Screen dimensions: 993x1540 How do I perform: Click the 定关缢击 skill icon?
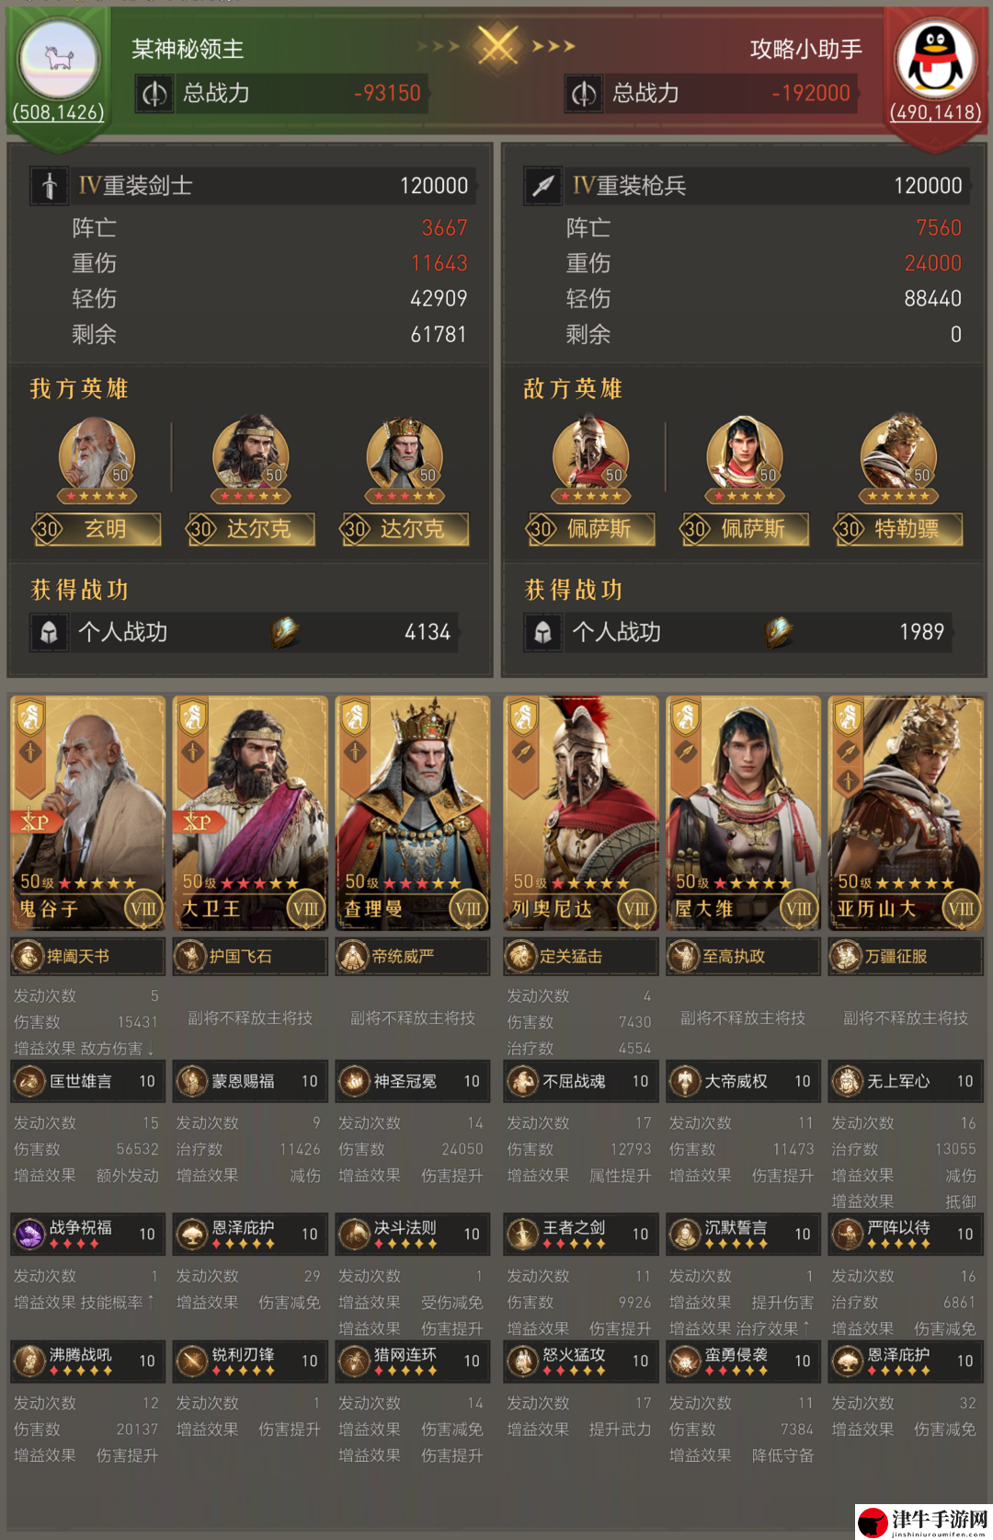pyautogui.click(x=521, y=957)
